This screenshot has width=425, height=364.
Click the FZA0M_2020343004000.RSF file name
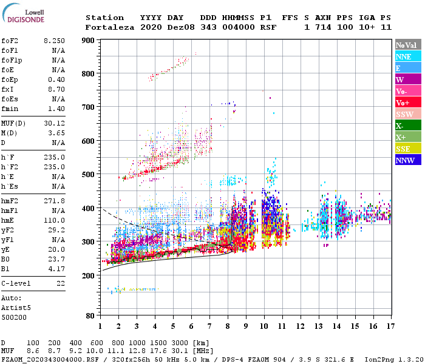[x=50, y=360]
